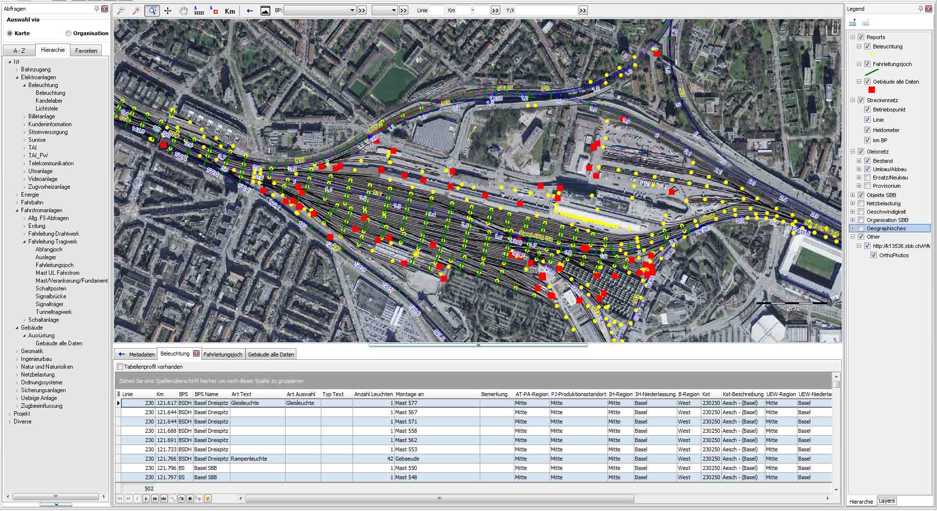Jump to next page of records
The width and height of the screenshot is (937, 511).
pos(155,498)
